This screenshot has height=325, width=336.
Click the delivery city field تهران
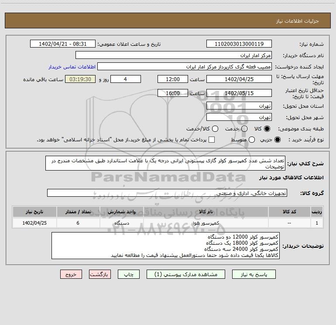239,117
